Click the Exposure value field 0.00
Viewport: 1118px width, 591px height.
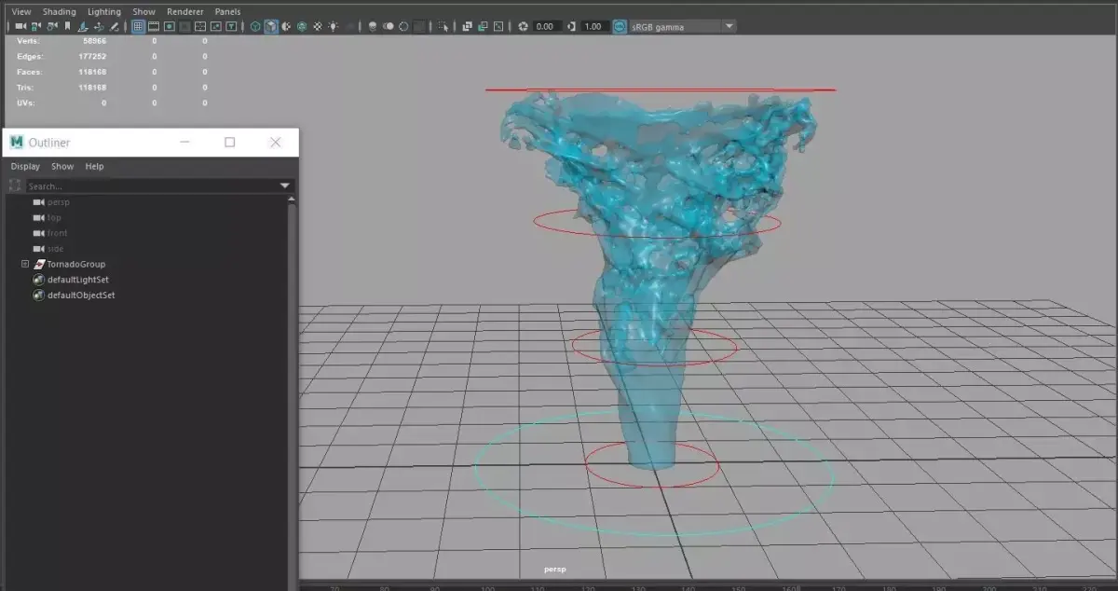(546, 26)
